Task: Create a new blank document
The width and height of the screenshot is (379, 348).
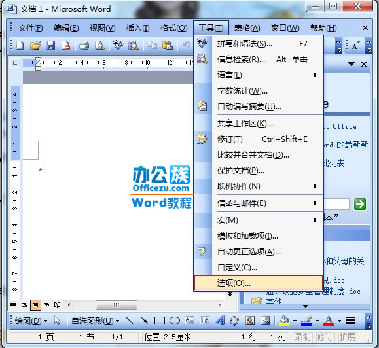Action: tap(20, 45)
